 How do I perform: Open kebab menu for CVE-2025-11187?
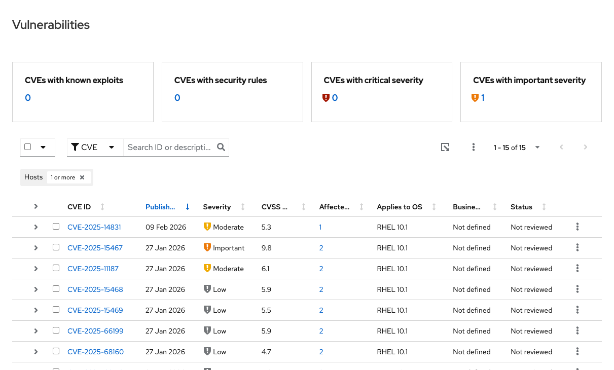(577, 269)
